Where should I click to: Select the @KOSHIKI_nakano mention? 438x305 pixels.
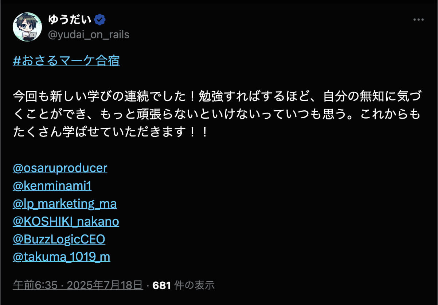(66, 221)
